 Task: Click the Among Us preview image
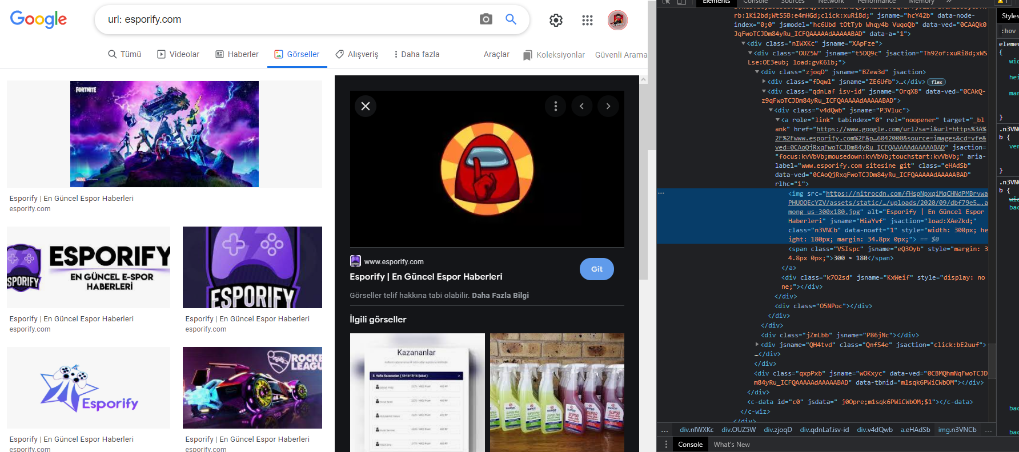coord(487,169)
